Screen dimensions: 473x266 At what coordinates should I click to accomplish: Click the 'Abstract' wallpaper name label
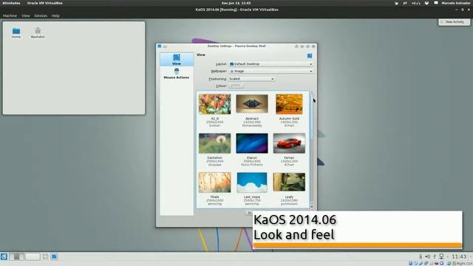coord(252,118)
